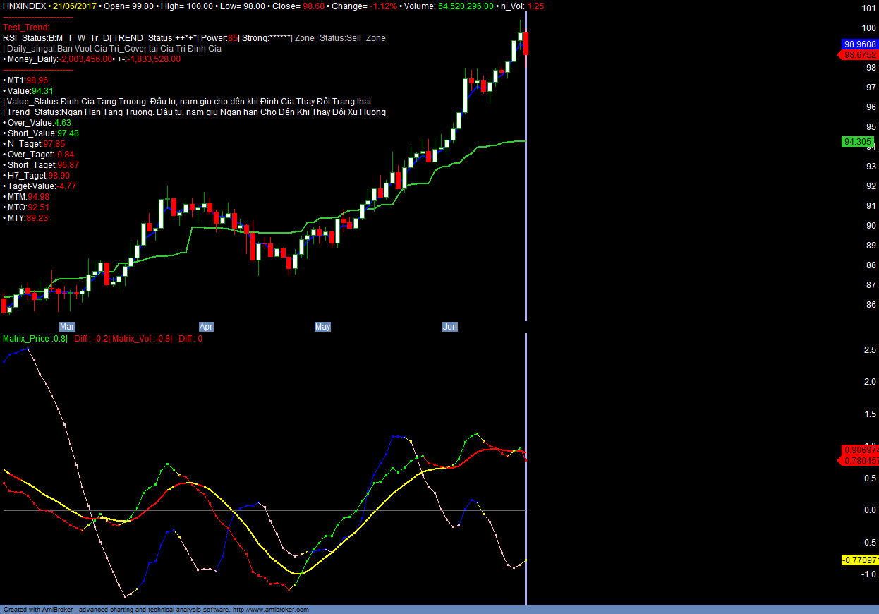Open the www.amibroker.com link in footer

click(270, 610)
